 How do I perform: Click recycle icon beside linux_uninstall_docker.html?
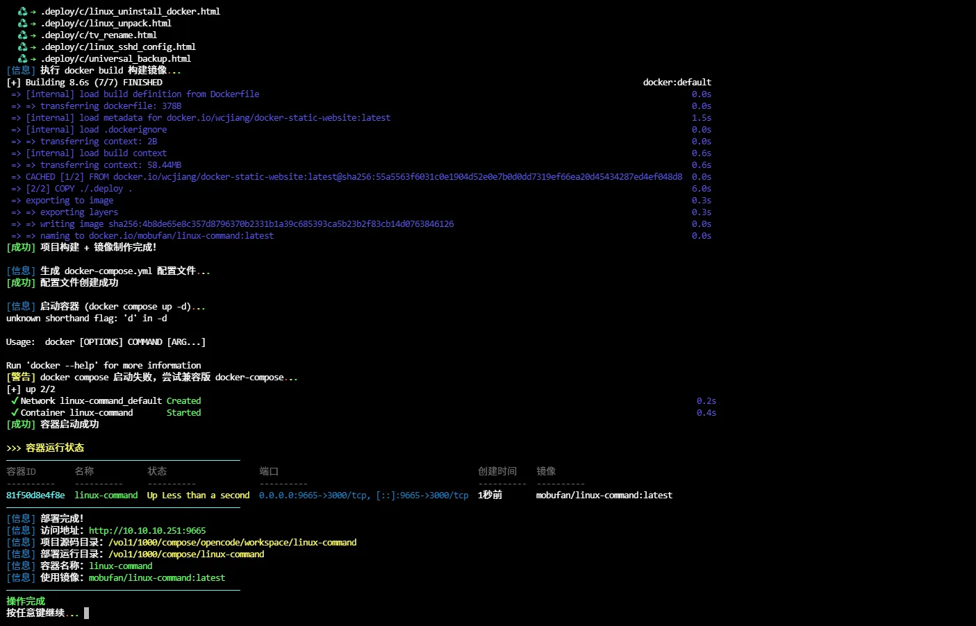[22, 12]
